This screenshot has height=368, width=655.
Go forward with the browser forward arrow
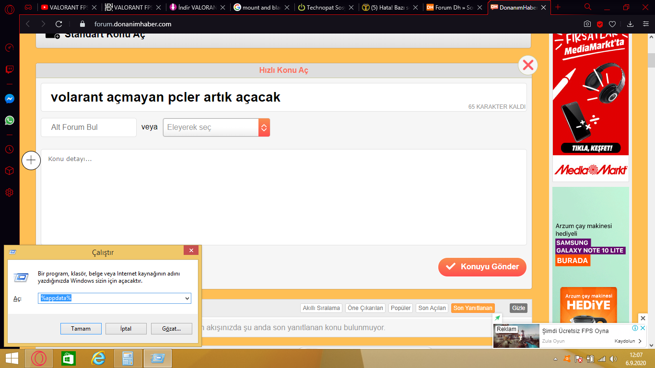click(43, 24)
